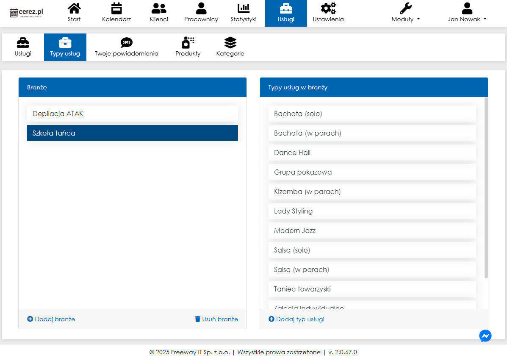Click the Twoje powiadomienia SMS icon
The width and height of the screenshot is (507, 358).
click(x=126, y=42)
